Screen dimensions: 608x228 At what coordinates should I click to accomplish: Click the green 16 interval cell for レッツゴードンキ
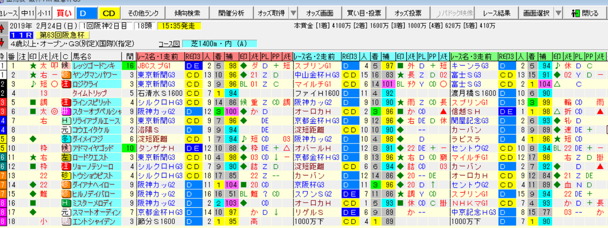pyautogui.click(x=129, y=66)
